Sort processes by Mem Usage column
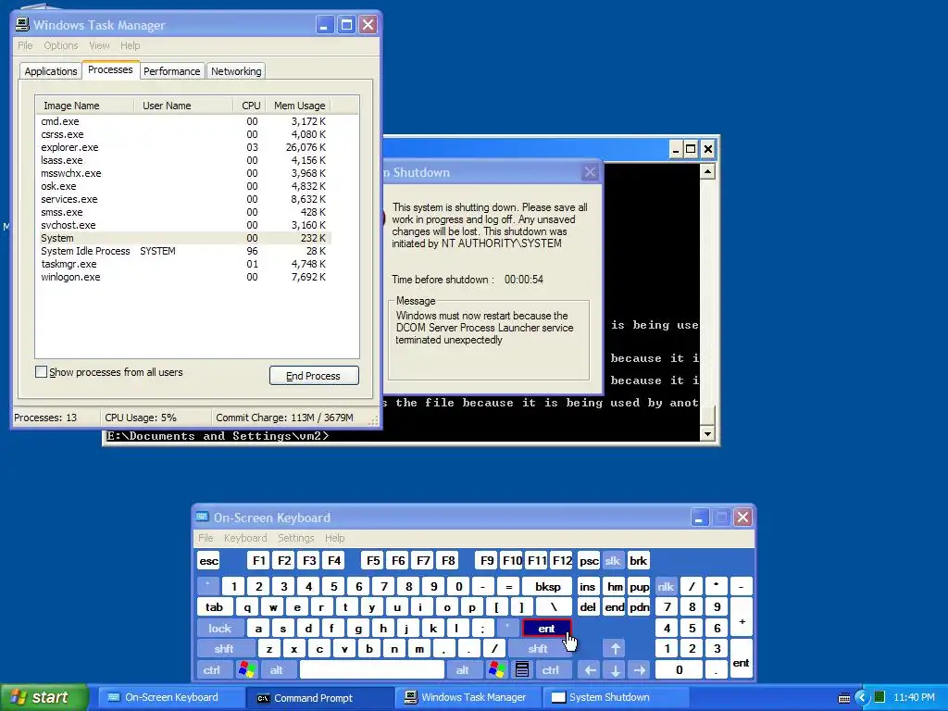Screen dimensions: 948x711 298,106
